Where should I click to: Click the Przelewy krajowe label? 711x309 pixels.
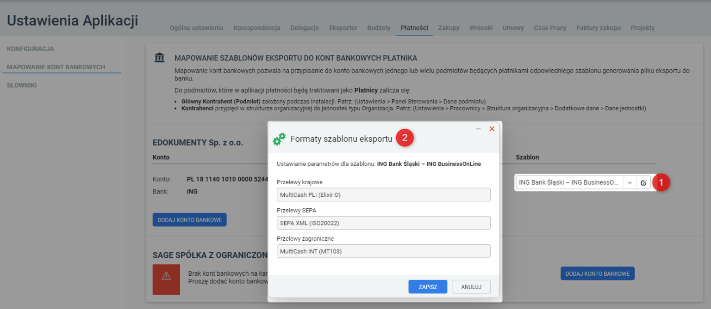299,182
